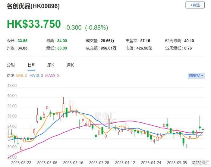This screenshot has width=211, height=167.
Task: Open the 月K monthly chart tab
Action: pos(70,65)
